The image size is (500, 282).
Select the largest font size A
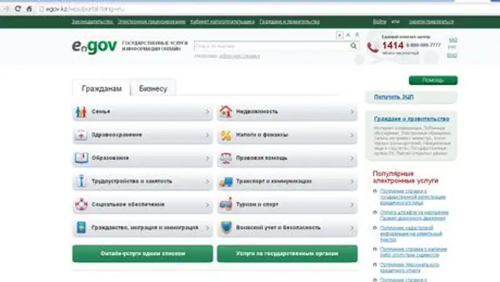(x=357, y=34)
